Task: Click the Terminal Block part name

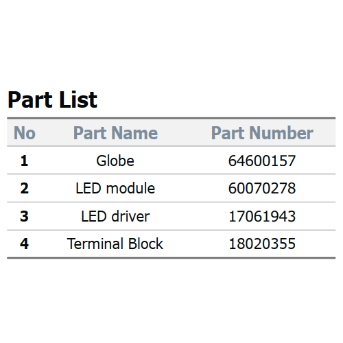Action: (115, 244)
